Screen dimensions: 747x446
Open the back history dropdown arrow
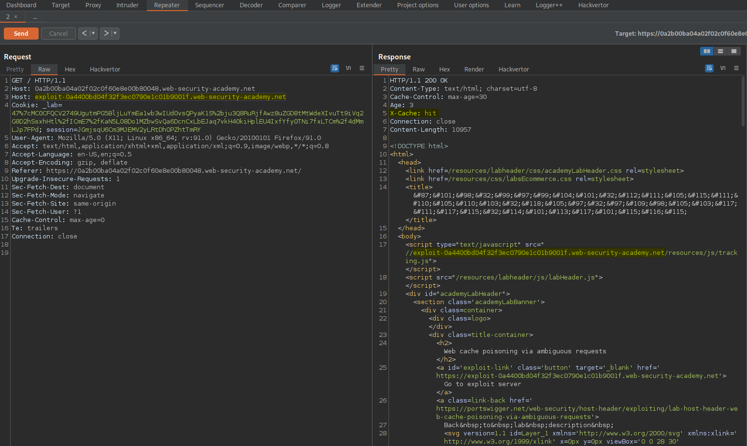93,33
